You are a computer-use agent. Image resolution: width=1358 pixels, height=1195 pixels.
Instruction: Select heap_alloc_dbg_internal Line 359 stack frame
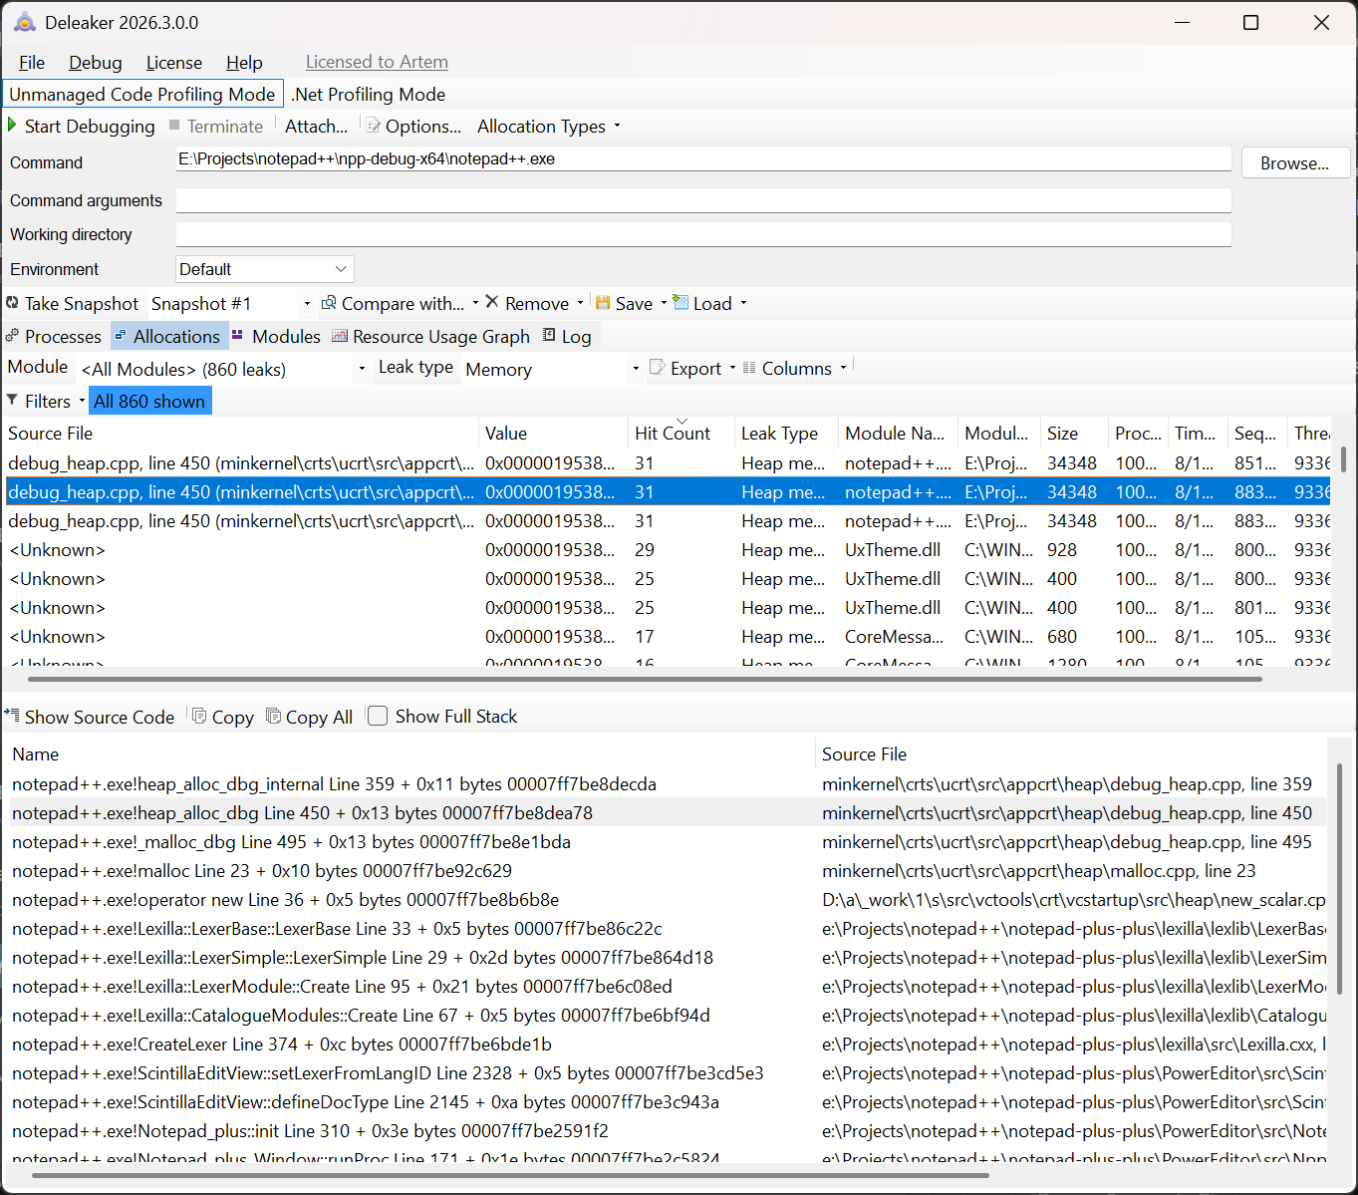[x=668, y=784]
